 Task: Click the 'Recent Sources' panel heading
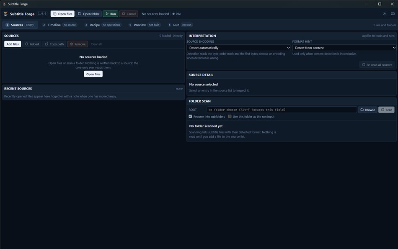pos(18,88)
